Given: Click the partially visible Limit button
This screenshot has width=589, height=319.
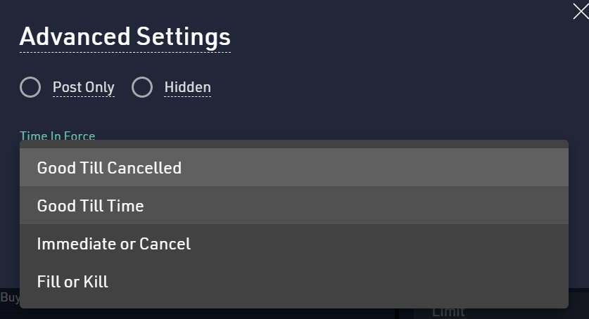Looking at the screenshot, I should [x=448, y=312].
